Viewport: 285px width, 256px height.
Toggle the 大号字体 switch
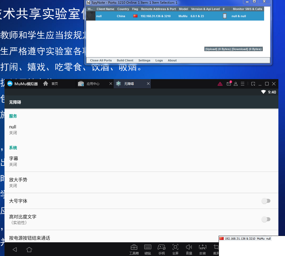click(266, 201)
